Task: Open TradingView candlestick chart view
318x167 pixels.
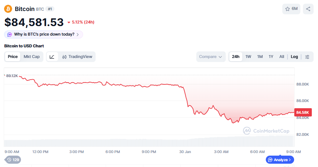Action: [x=77, y=57]
